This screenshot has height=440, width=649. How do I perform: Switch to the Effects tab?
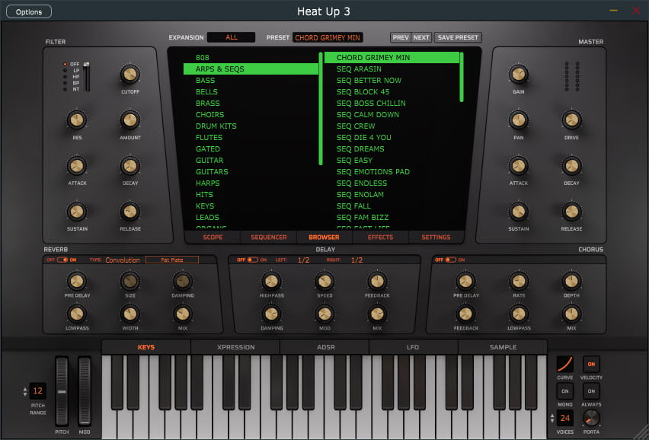(380, 237)
